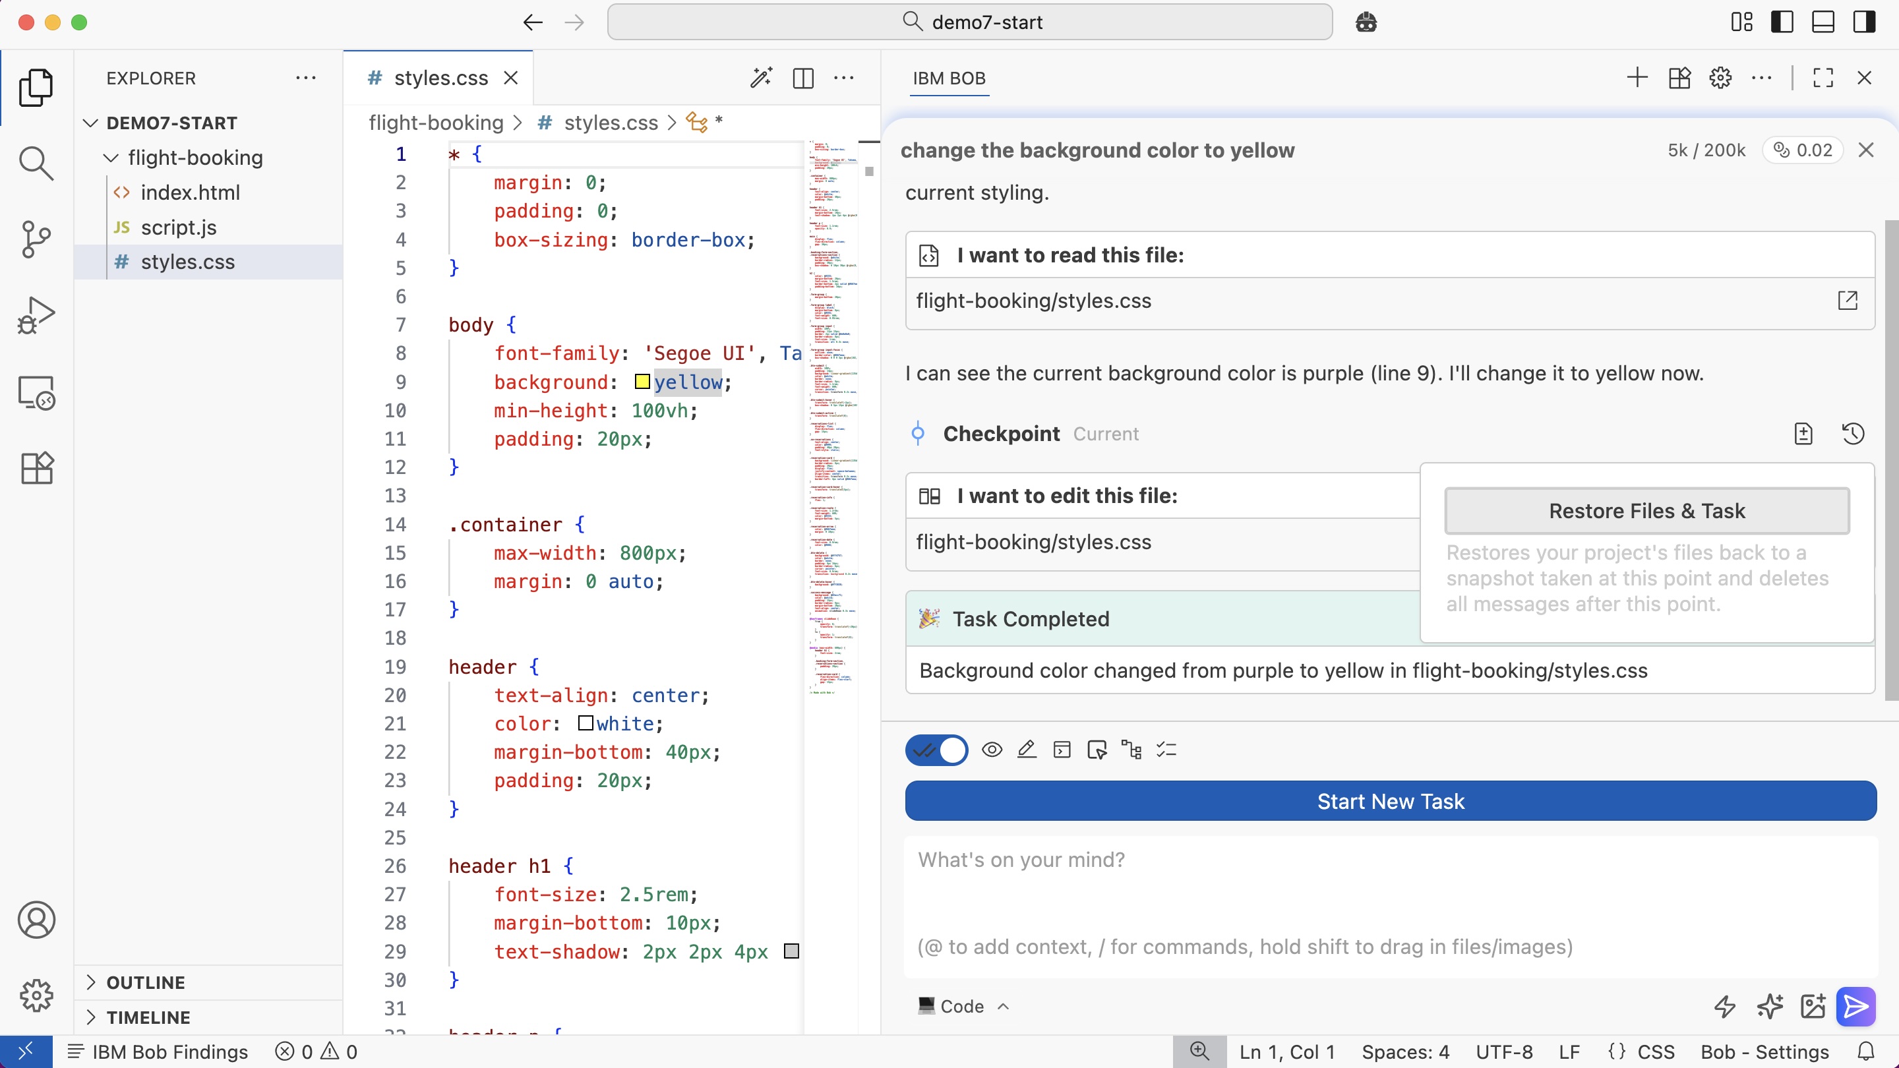
Task: Open the Source Control view
Action: point(36,239)
